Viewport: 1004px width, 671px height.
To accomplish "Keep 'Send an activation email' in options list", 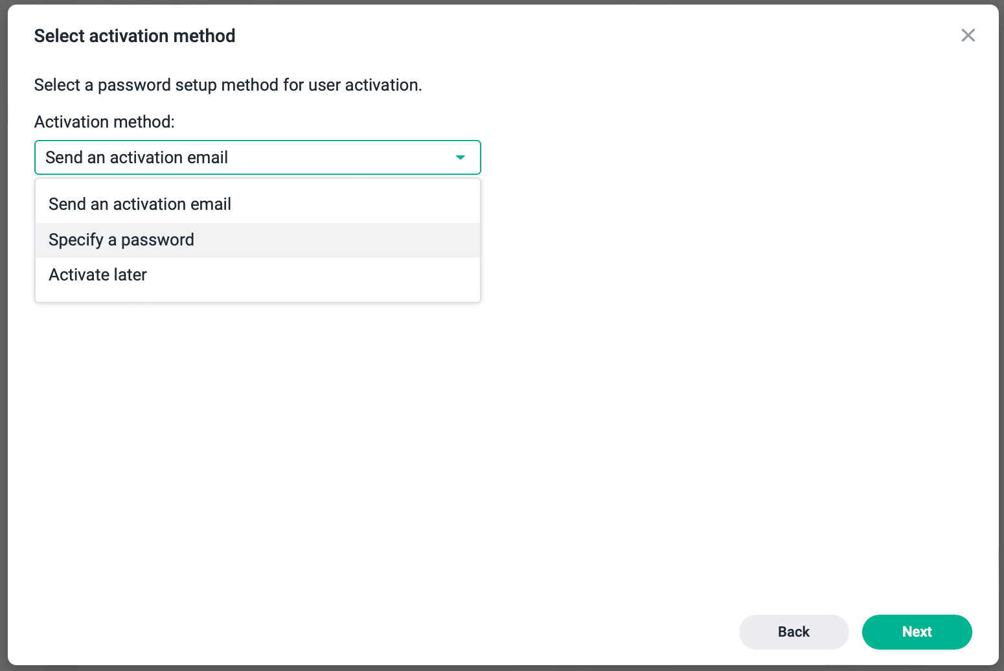I will point(140,204).
